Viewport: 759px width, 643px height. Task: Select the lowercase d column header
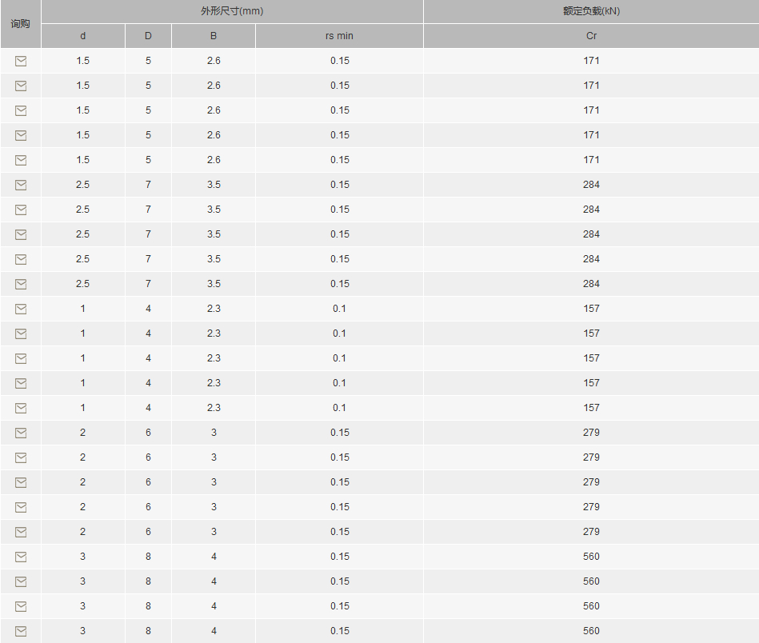[82, 36]
